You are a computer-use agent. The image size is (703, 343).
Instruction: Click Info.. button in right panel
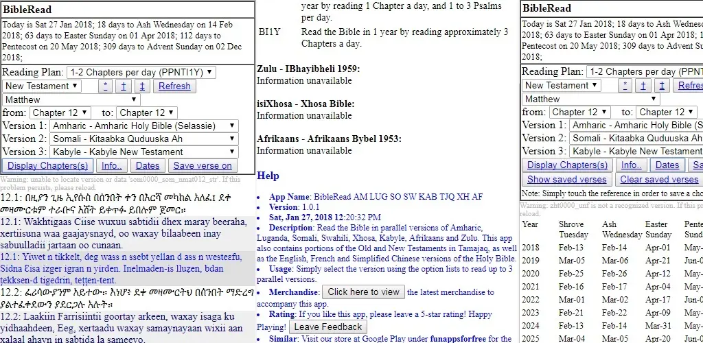point(632,165)
